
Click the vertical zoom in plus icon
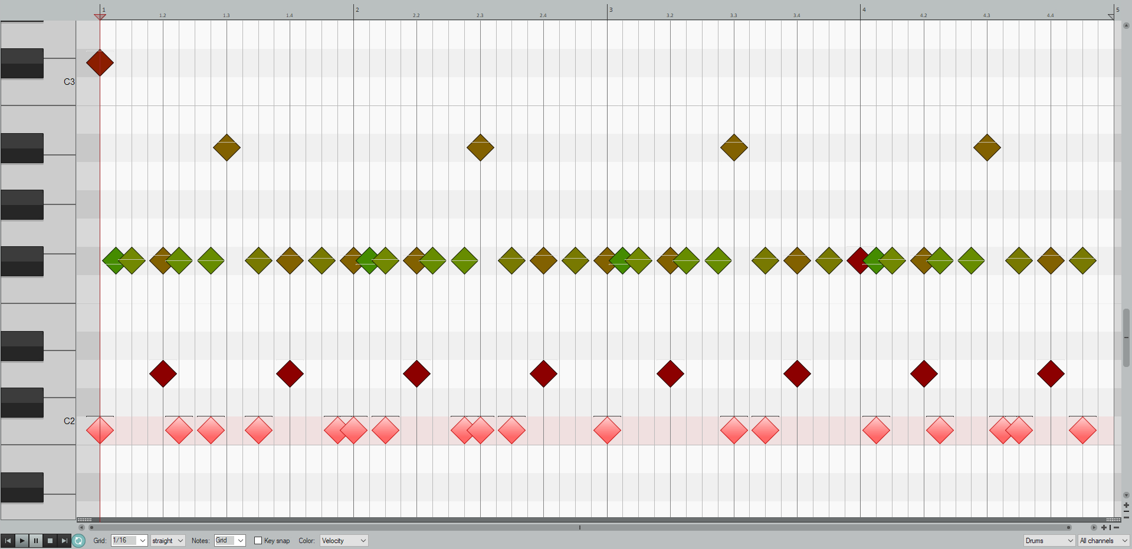coord(1126,505)
